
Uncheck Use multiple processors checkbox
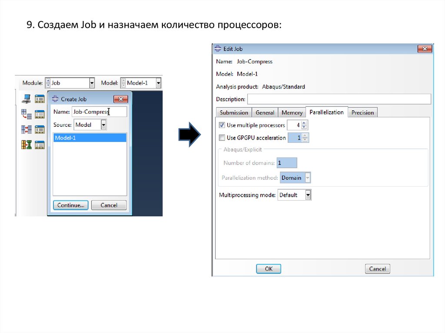(222, 125)
